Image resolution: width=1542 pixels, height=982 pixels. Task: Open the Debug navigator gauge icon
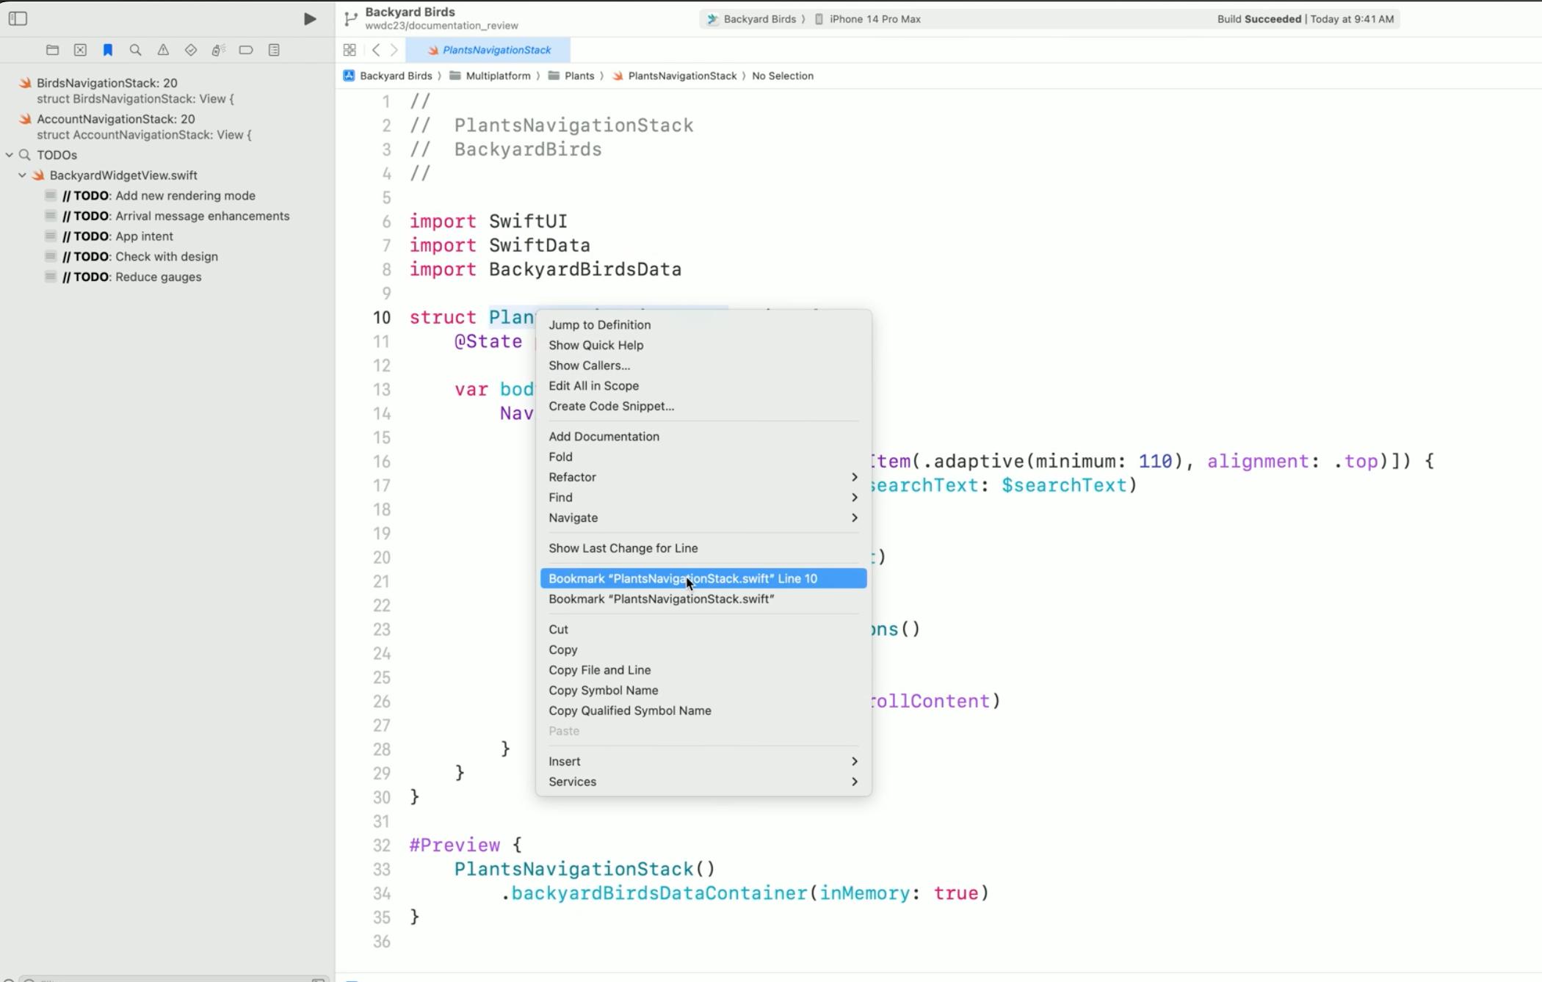pos(218,50)
